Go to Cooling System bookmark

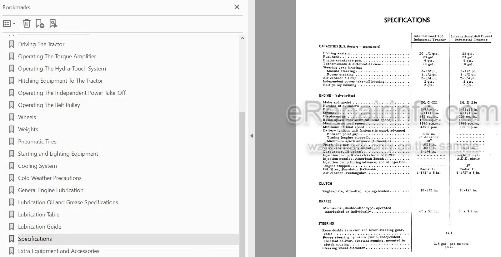[38, 166]
